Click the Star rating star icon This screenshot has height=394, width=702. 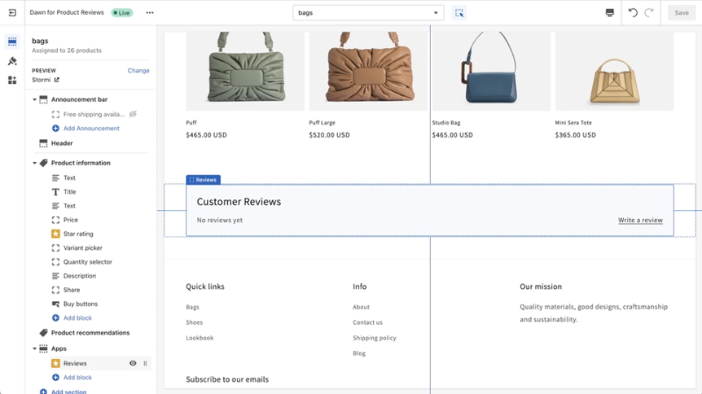pyautogui.click(x=55, y=234)
